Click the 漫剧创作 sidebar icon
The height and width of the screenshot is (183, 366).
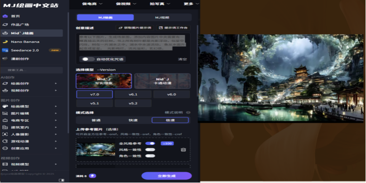(x=5, y=58)
